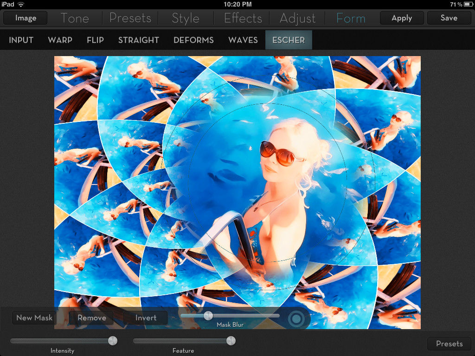Open the Adjust tab

pos(297,18)
